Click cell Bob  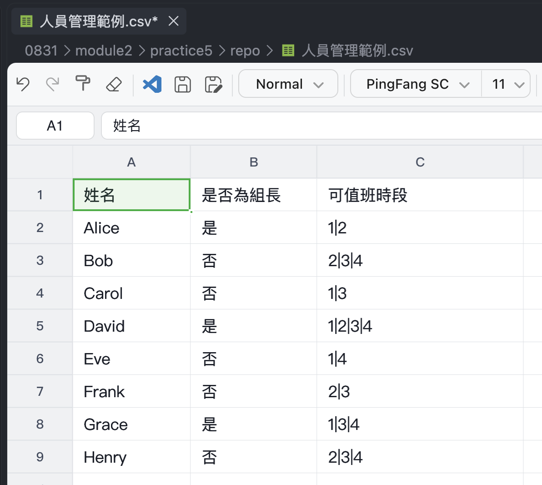(x=131, y=260)
